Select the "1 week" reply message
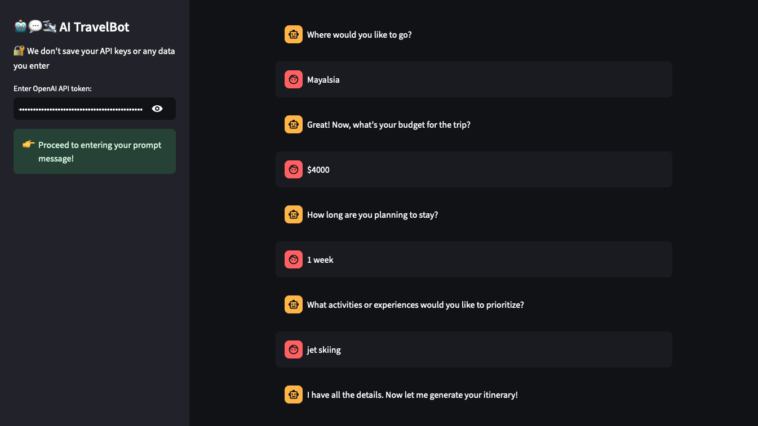758x426 pixels. click(474, 259)
